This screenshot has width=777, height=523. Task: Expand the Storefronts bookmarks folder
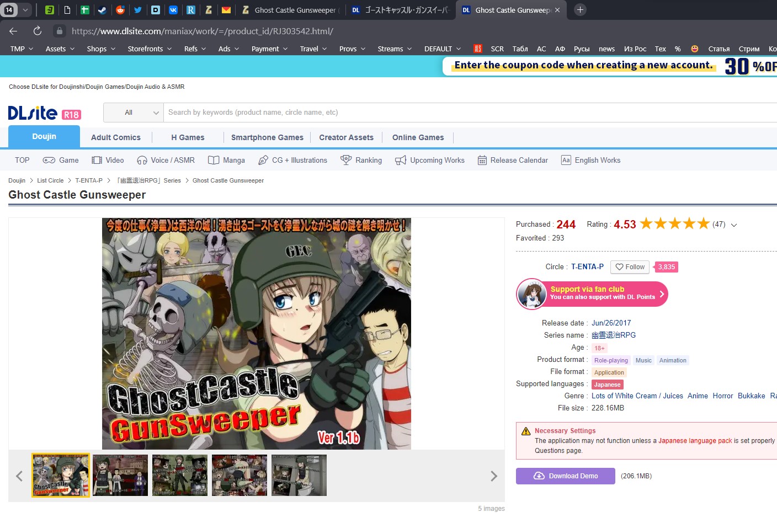tap(150, 49)
